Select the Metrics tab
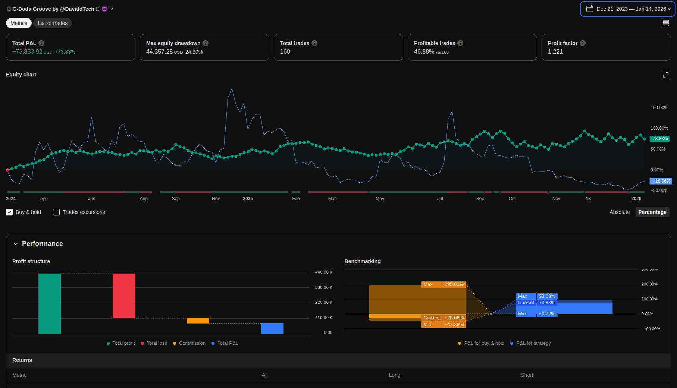This screenshot has width=677, height=388. pyautogui.click(x=19, y=23)
